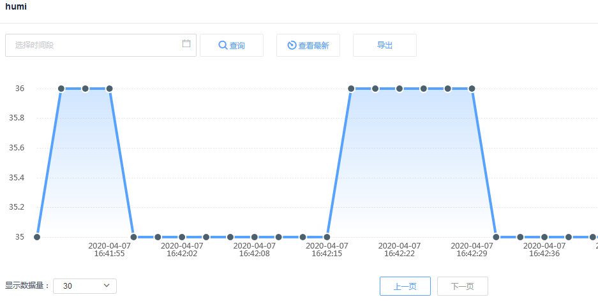598x304 pixels.
Task: Click the 查看最新 view latest label
Action: coord(313,46)
